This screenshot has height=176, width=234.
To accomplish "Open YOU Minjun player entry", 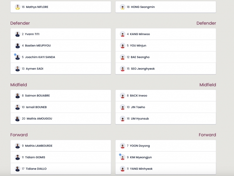I will click(166, 46).
